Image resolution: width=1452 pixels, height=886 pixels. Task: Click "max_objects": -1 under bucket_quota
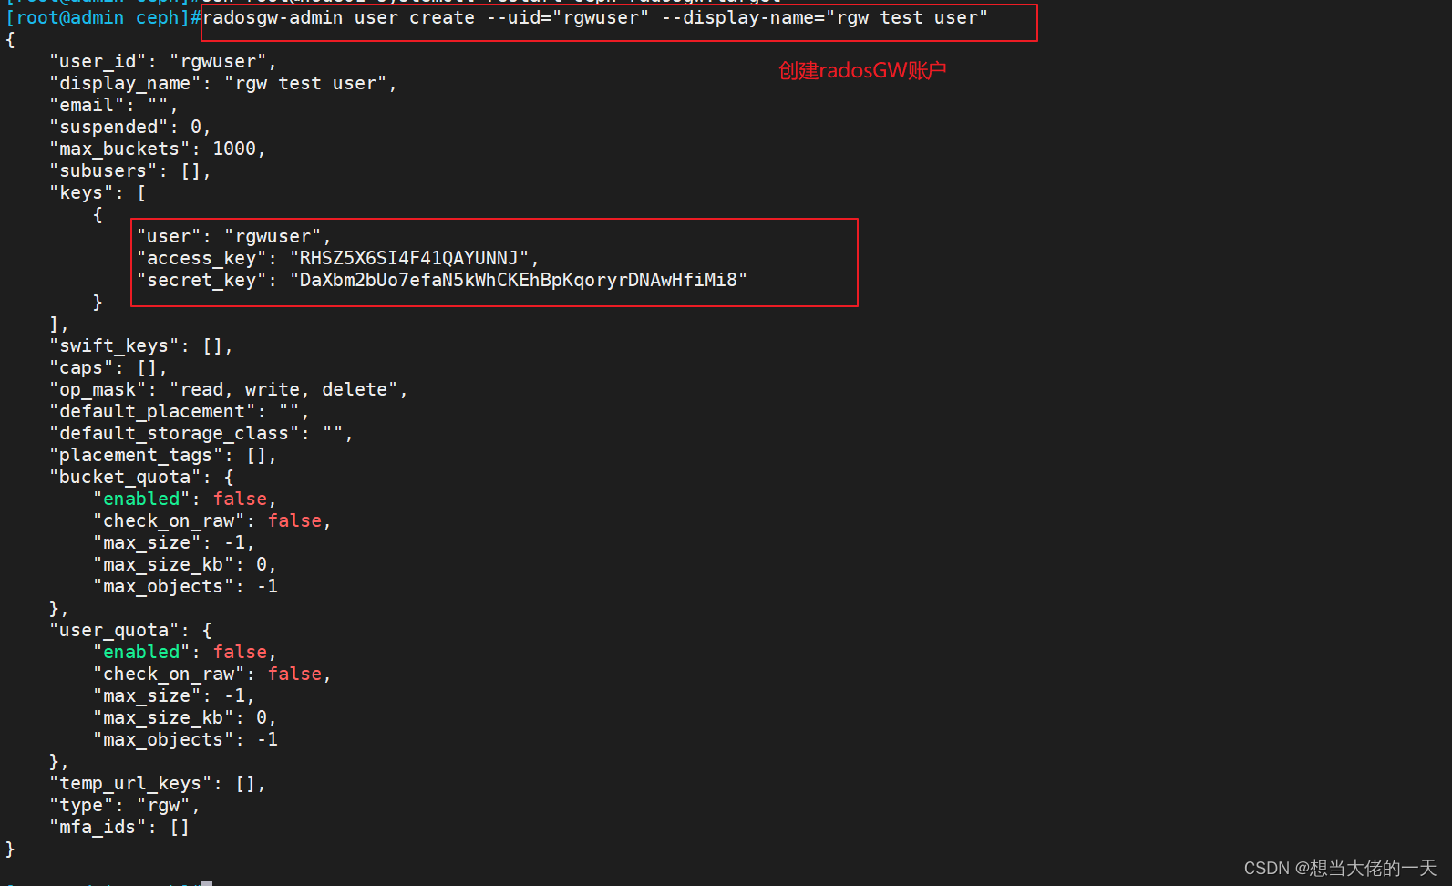pyautogui.click(x=186, y=586)
